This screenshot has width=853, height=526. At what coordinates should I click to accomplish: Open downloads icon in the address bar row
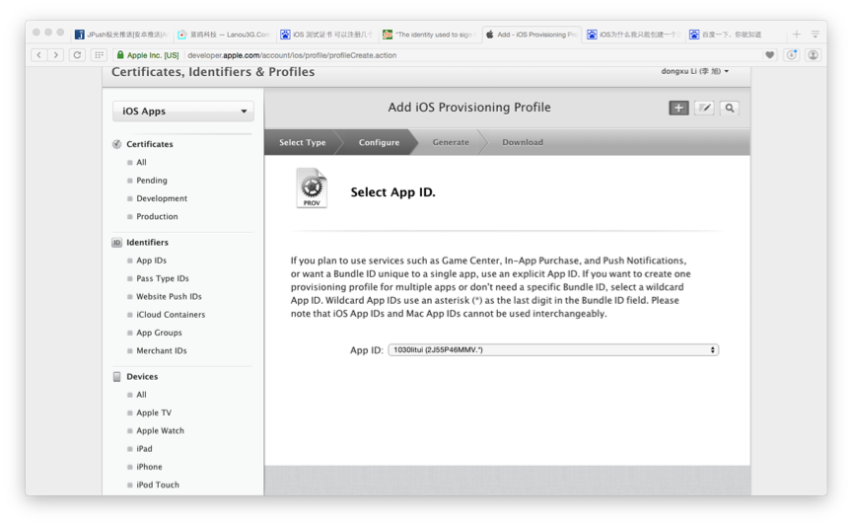point(792,55)
